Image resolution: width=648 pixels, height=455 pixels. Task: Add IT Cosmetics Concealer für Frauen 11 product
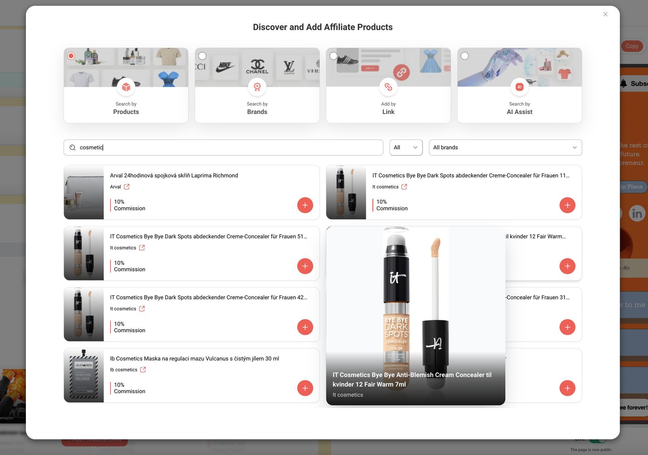coord(567,205)
